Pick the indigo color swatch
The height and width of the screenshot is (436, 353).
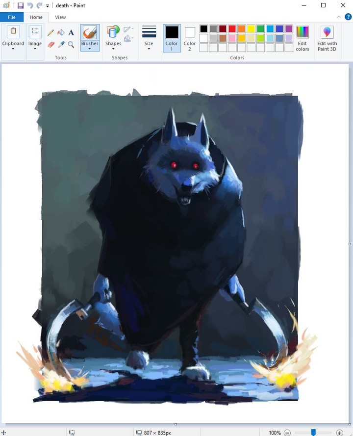click(279, 28)
